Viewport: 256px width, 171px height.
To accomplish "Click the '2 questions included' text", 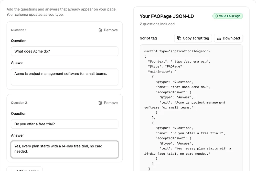I will point(157,24).
